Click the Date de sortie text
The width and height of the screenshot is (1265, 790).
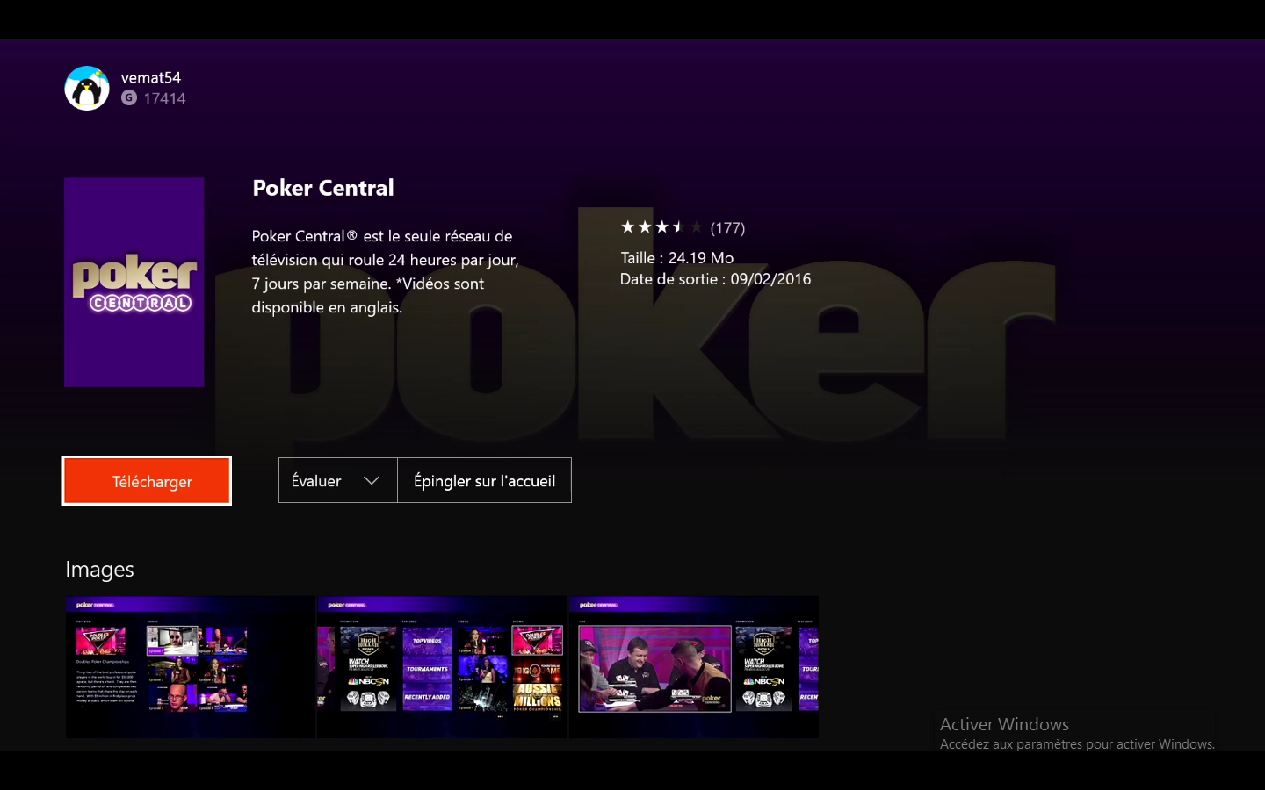716,279
